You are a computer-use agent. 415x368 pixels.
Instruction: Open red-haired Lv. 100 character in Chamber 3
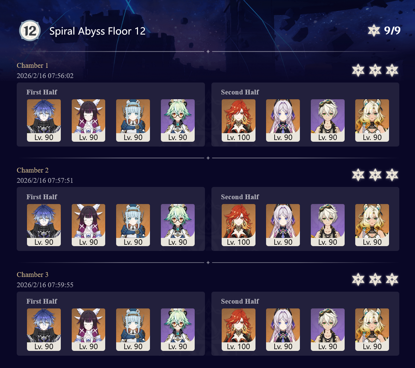(239, 330)
